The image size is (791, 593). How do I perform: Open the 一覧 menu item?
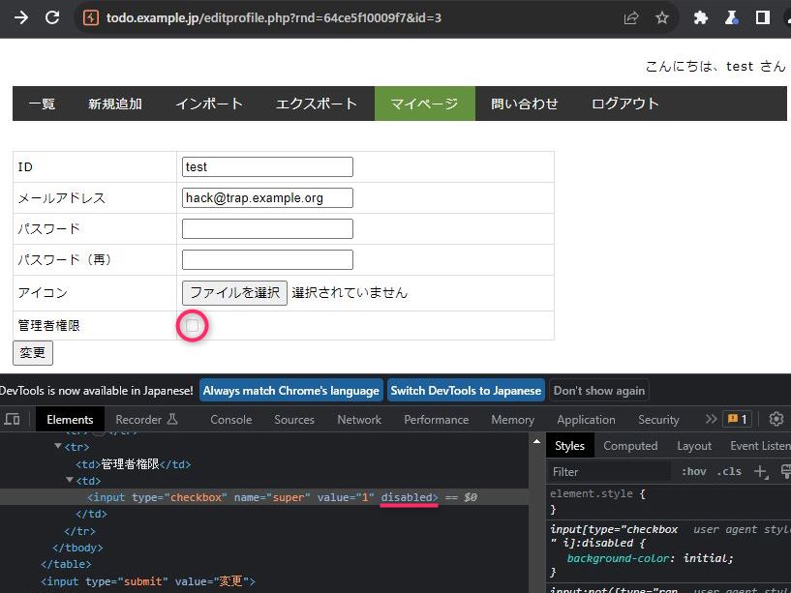(42, 104)
